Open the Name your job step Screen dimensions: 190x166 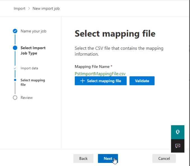(33, 31)
